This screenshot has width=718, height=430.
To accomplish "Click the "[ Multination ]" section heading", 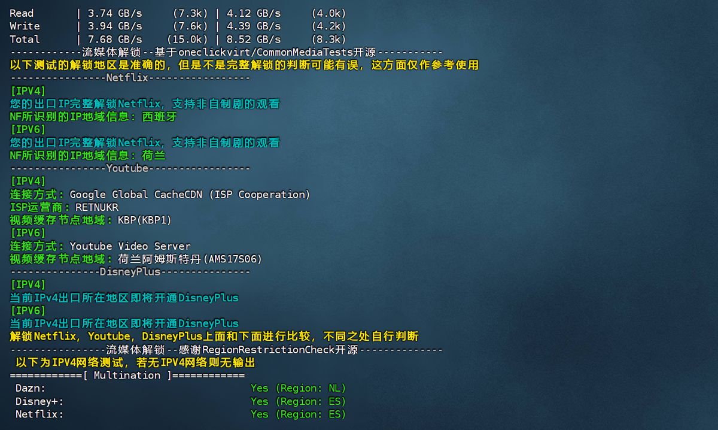I will coord(127,376).
